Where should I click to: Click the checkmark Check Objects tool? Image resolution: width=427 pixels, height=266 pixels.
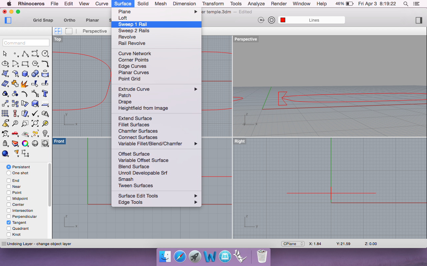[x=35, y=113]
